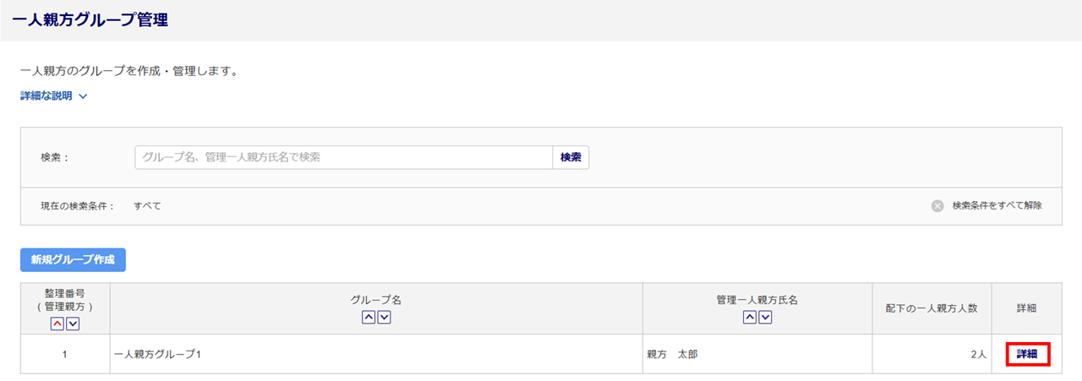Sort グループ名 column ascending with up arrow
Screen dimensions: 1082x381
369,317
